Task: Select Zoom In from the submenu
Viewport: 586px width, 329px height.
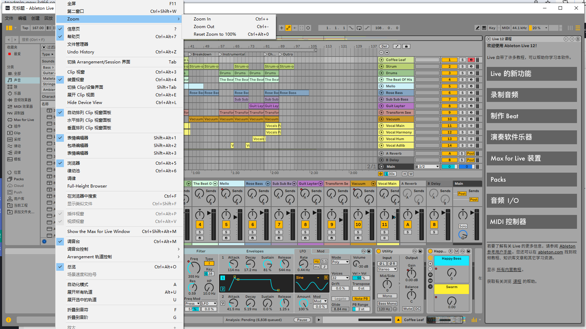Action: point(202,19)
